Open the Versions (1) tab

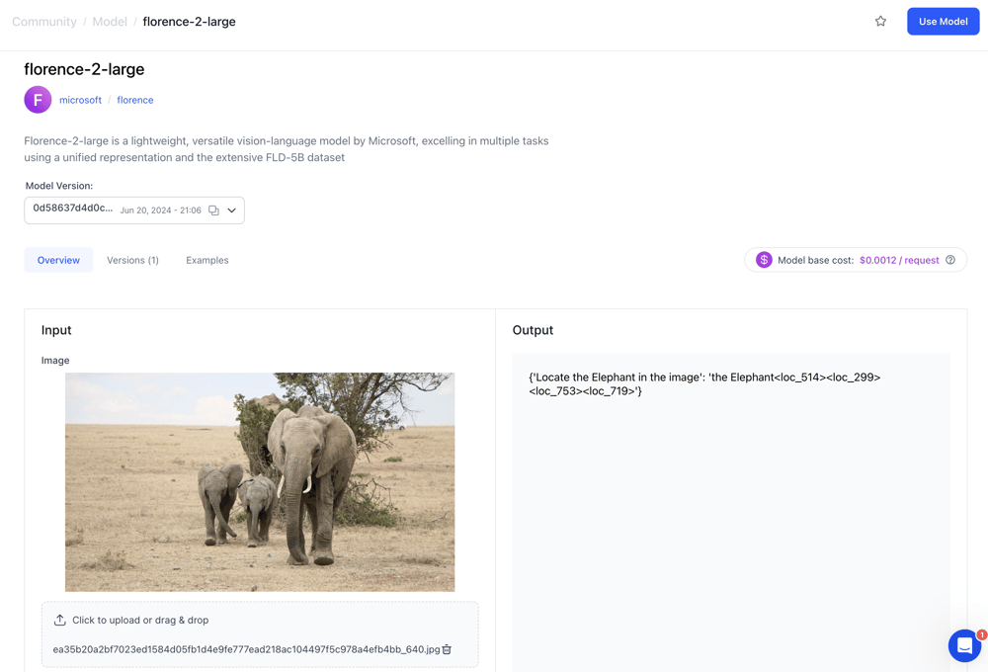(x=132, y=260)
